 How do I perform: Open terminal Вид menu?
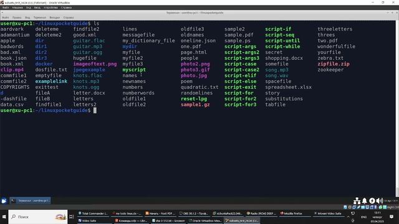click(x=27, y=17)
